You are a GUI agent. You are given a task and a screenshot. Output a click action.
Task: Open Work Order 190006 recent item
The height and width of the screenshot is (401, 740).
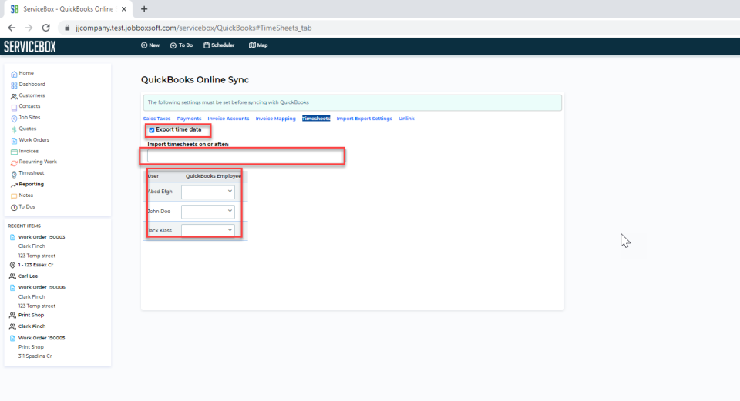coord(42,287)
